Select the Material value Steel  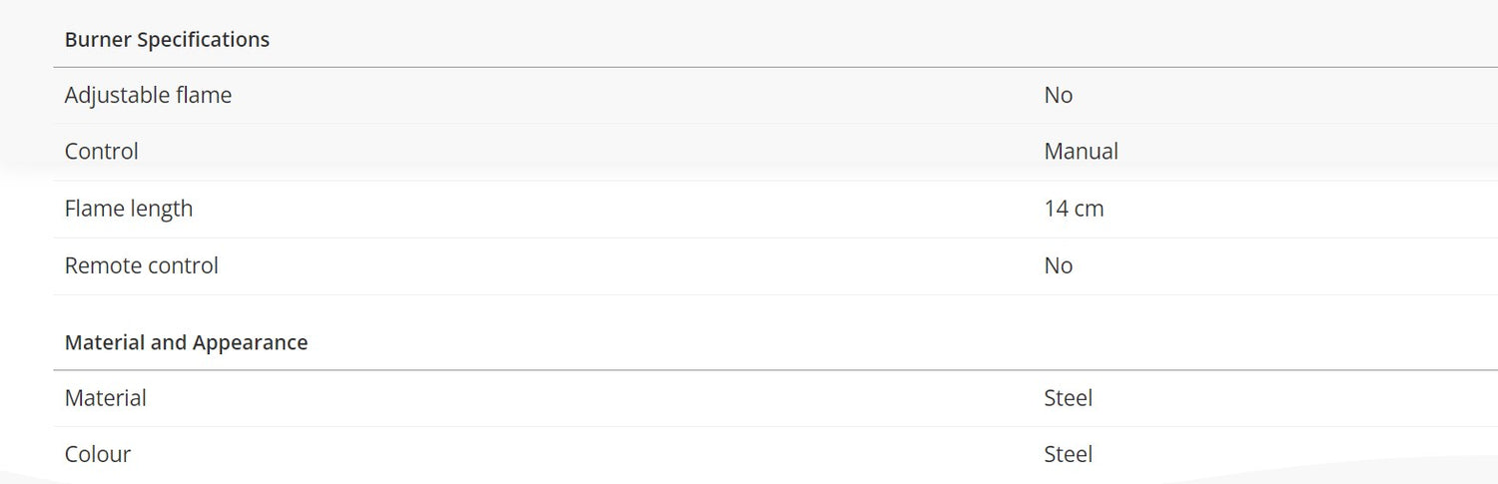click(x=1068, y=397)
